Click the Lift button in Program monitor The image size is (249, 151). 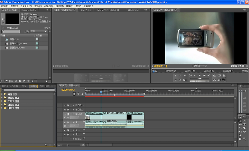click(214, 80)
